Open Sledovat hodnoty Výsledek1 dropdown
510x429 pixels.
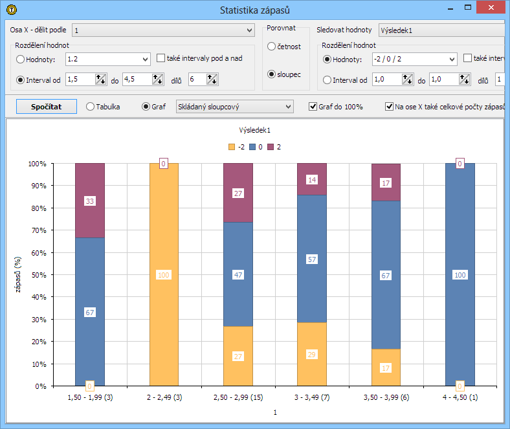click(442, 30)
